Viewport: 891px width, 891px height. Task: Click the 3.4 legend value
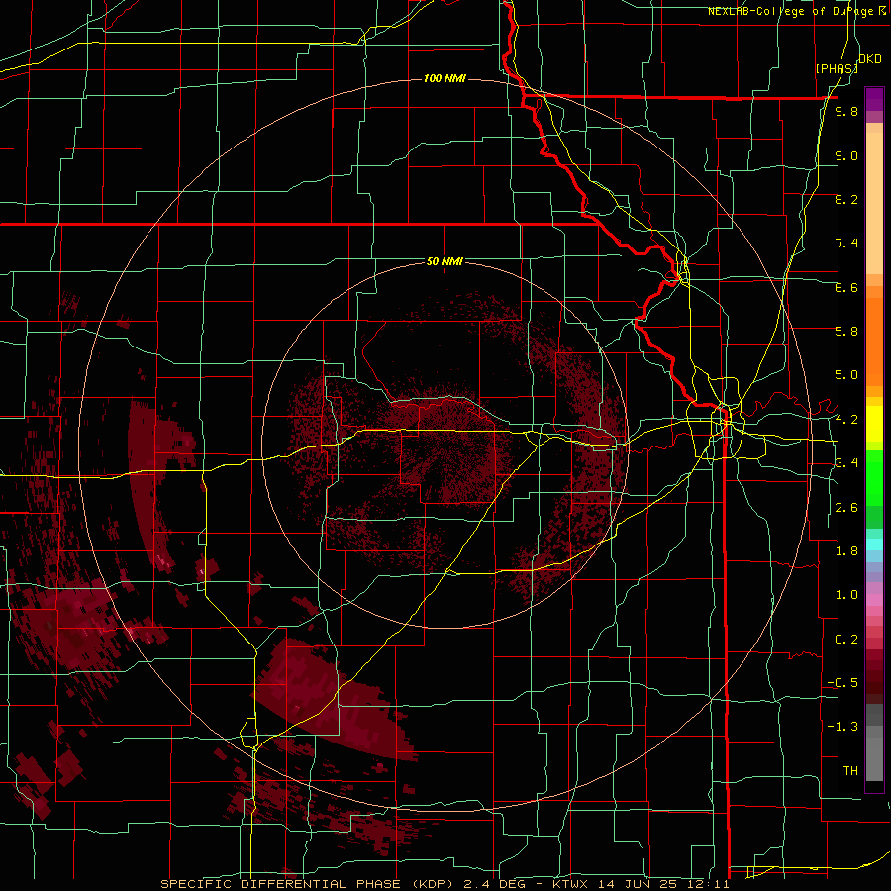846,463
